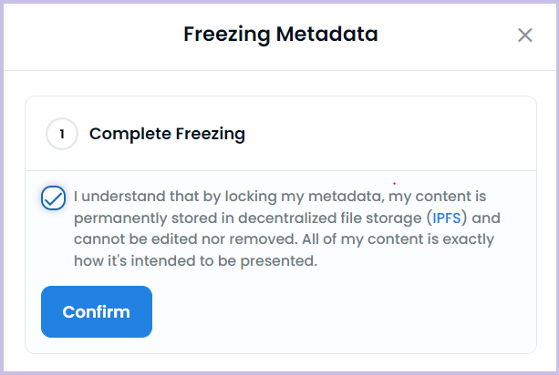Confirm the metadata freezing
This screenshot has height=375, width=559.
(97, 311)
